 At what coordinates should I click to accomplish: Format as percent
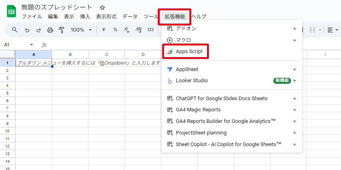(x=115, y=30)
